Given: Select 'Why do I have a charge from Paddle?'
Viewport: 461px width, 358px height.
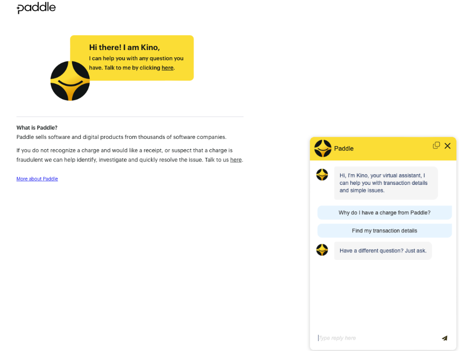Looking at the screenshot, I should click(384, 212).
